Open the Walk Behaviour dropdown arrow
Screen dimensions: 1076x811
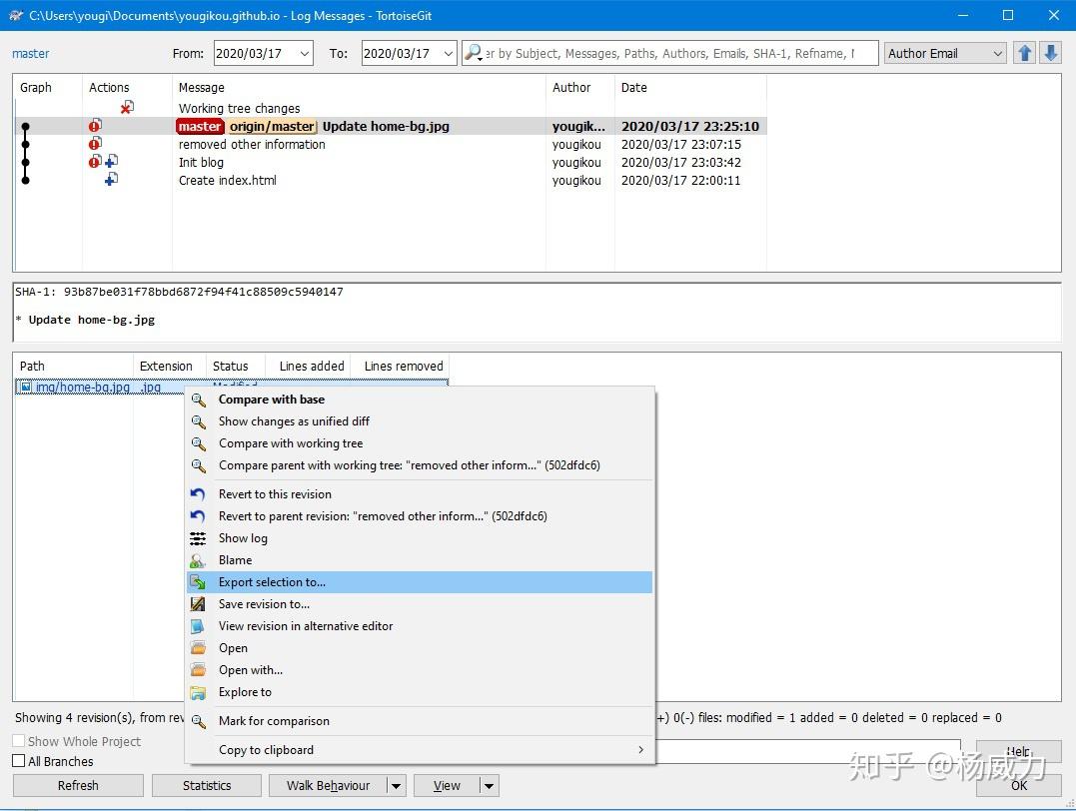[395, 785]
